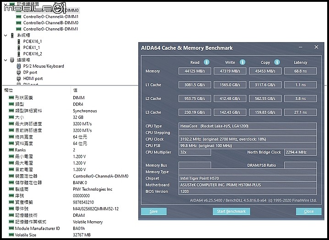Minimize the AIDA64 benchmark window
This screenshot has height=240, width=329.
(x=301, y=47)
